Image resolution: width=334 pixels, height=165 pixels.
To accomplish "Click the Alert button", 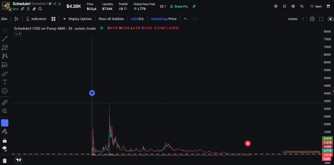I will pos(316,6).
